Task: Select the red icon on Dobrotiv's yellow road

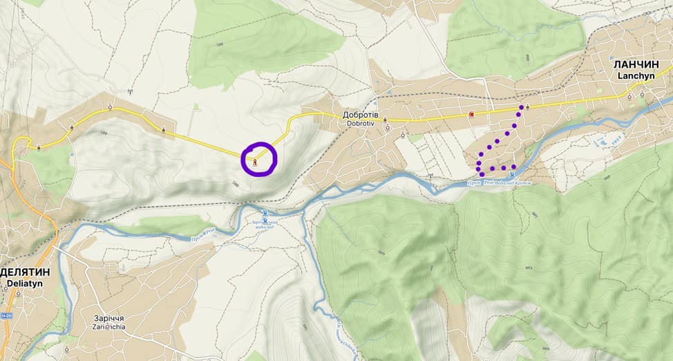Action: (x=472, y=114)
